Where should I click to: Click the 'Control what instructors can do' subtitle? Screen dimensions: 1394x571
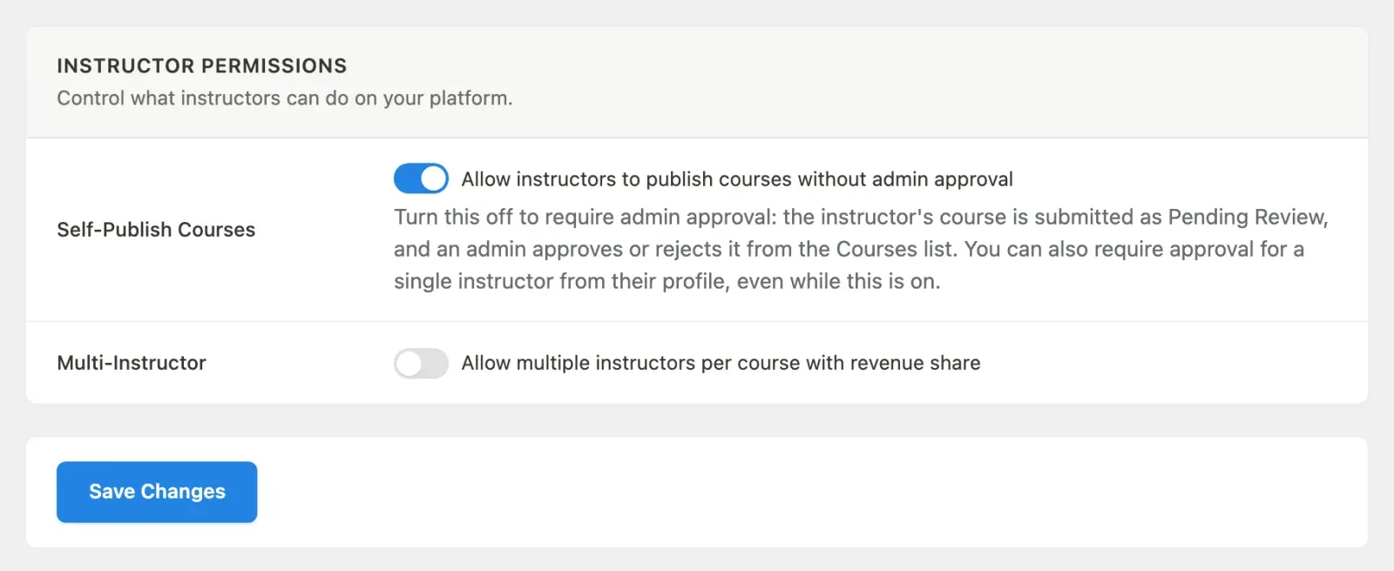pyautogui.click(x=285, y=98)
